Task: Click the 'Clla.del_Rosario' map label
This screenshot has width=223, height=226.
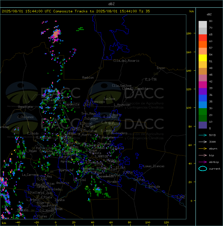Action: [x=126, y=61]
